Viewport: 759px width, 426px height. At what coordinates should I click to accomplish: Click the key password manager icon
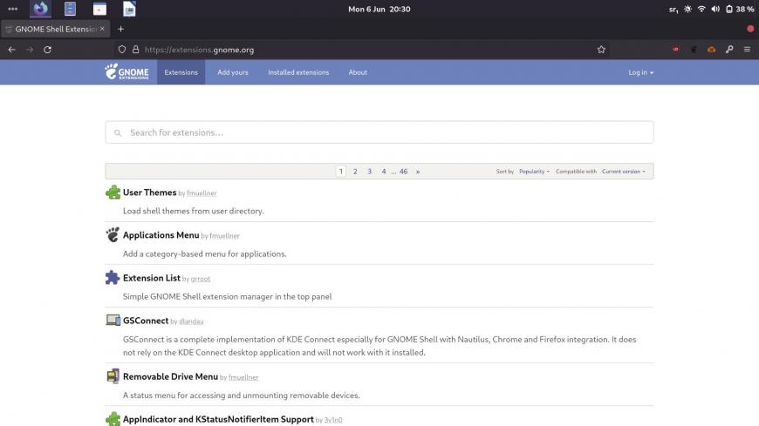pyautogui.click(x=729, y=50)
